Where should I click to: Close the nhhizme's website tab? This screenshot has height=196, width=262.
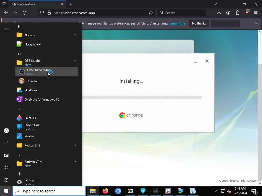pos(62,4)
